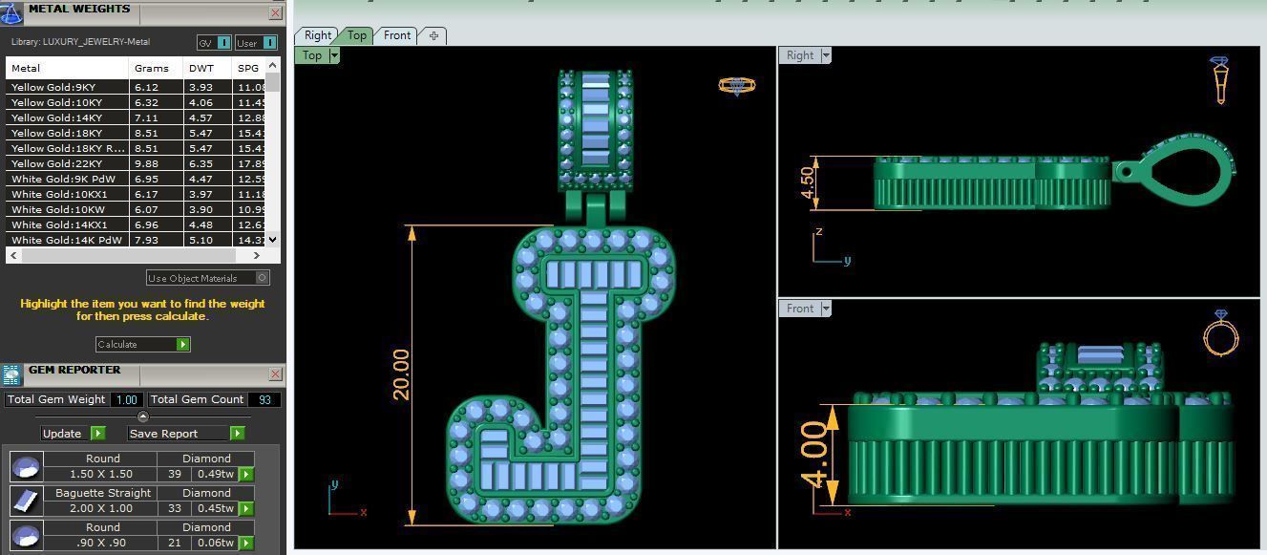Select the Yellow Gold:14KY row
Viewport: 1267px width, 555px height.
click(136, 117)
